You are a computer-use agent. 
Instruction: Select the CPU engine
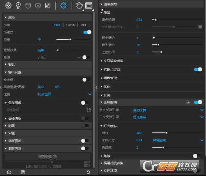(x=57, y=25)
